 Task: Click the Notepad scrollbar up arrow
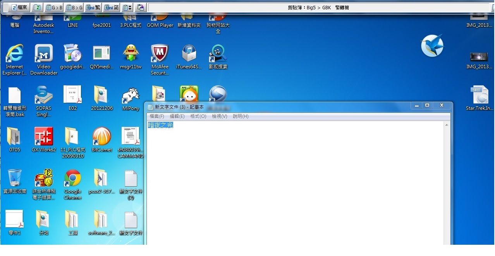tap(447, 125)
